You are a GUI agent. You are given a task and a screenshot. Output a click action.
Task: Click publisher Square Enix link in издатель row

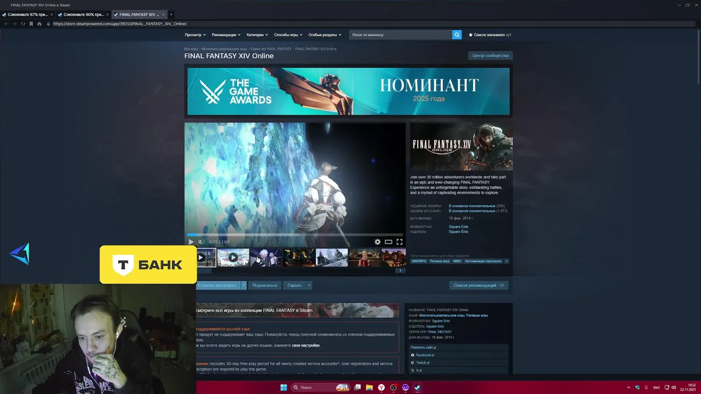[x=458, y=231]
